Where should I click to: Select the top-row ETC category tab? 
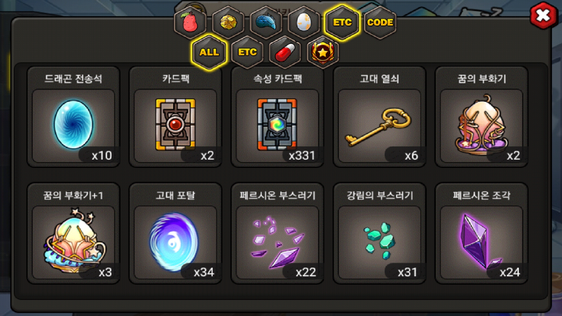342,23
